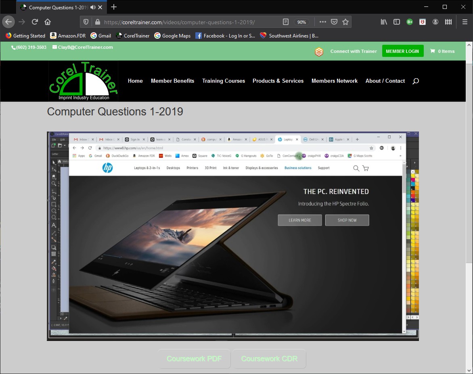
Task: Save this page to Pocket
Action: [x=334, y=22]
